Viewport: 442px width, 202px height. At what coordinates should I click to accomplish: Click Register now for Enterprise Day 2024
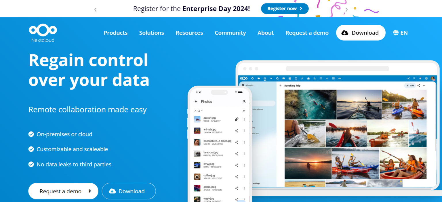coord(285,8)
